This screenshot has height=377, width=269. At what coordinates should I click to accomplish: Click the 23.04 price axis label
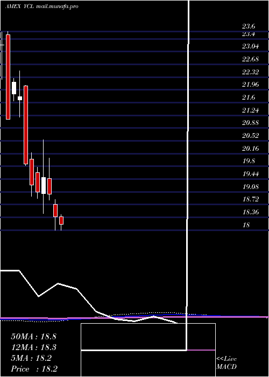click(x=251, y=46)
